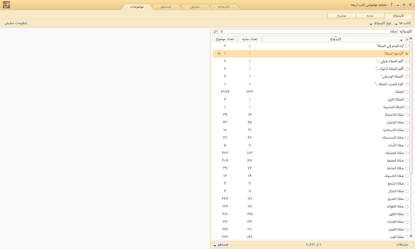This screenshot has height=249, width=415.
Task: Open the help question mark icon
Action: pyautogui.click(x=391, y=5)
